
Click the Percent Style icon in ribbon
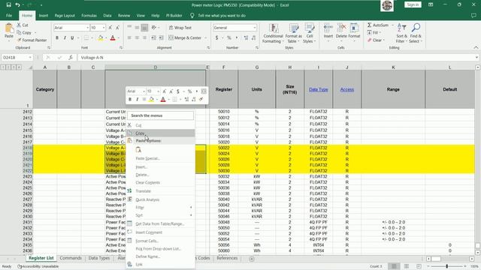(228, 38)
